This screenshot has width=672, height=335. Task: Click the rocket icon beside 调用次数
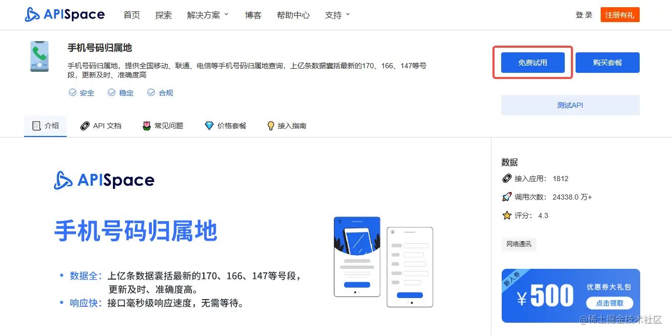[507, 197]
